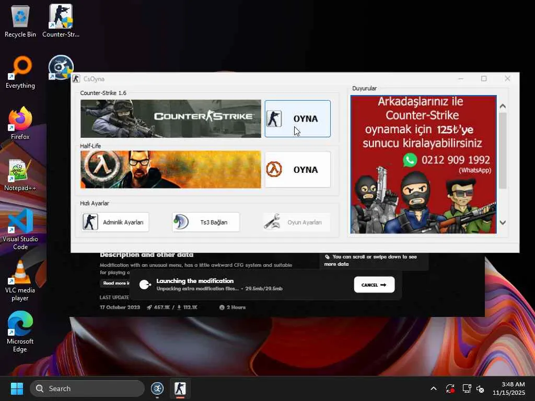Switch to the CsOyna taskbar app
The width and height of the screenshot is (535, 401).
180,388
